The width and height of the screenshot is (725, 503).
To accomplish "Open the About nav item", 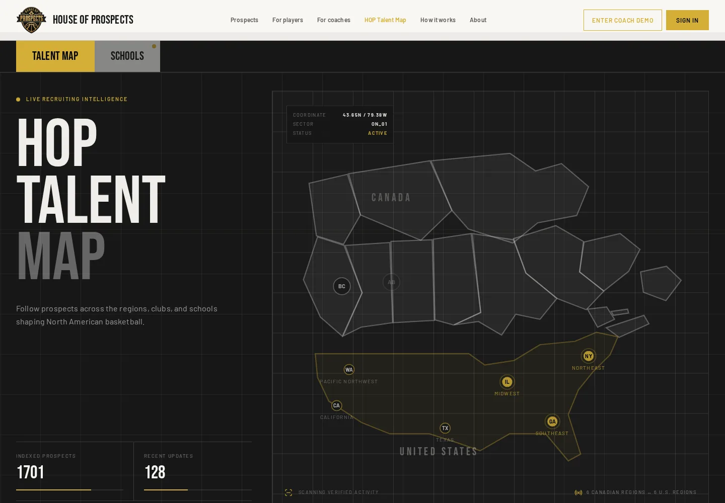I will [x=478, y=20].
